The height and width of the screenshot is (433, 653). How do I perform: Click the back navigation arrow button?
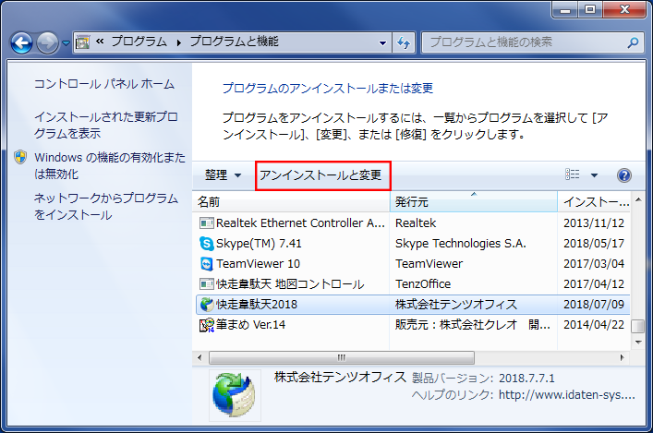pyautogui.click(x=22, y=42)
